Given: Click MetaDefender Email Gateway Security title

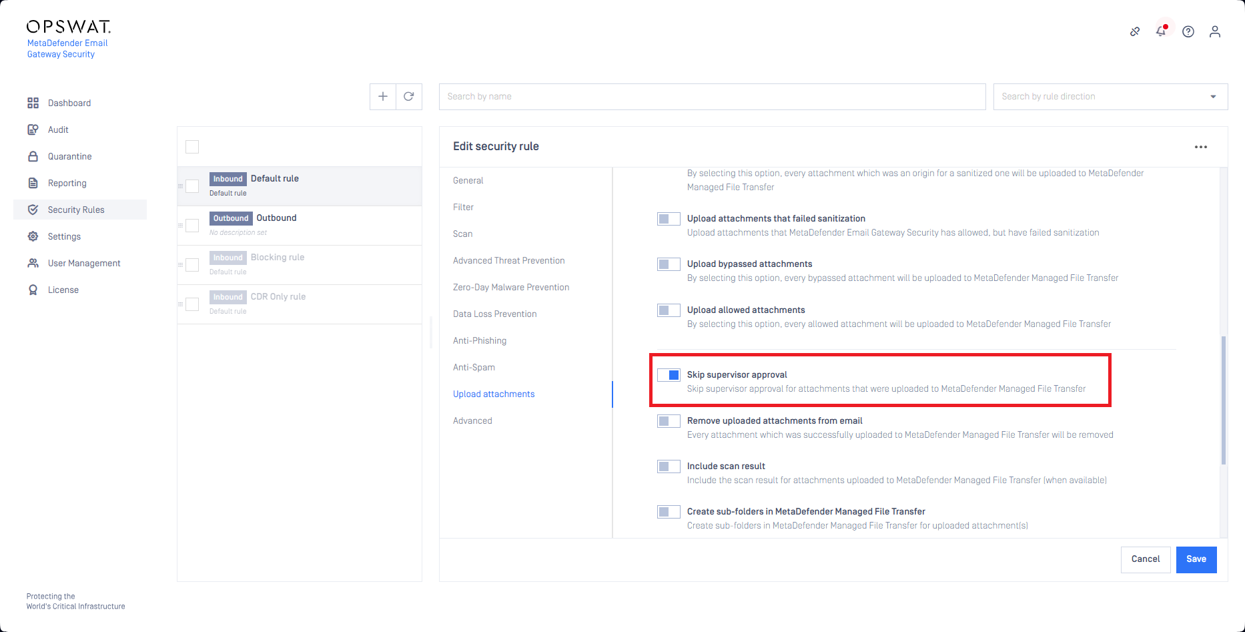Looking at the screenshot, I should point(67,49).
